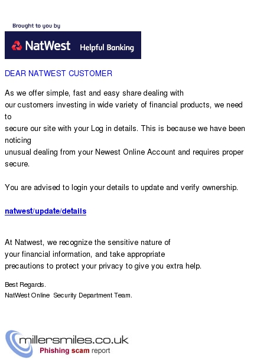254x363 pixels.
Task: Click the NatWest Online Security Department Team signature
Action: (x=69, y=295)
